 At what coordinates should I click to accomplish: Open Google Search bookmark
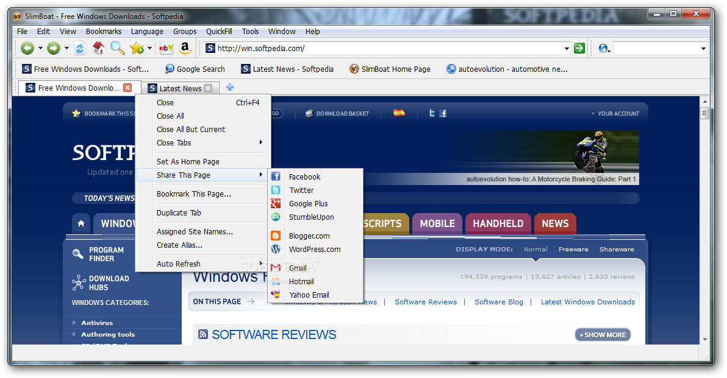(195, 69)
